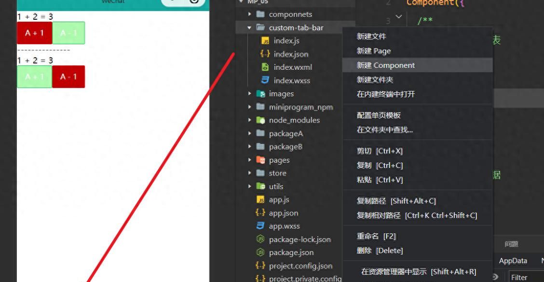
Task: Click the images folder icon
Action: click(261, 93)
